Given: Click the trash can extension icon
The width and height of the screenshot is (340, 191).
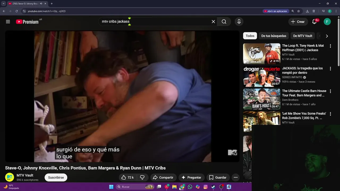Looking at the screenshot, I should click(x=314, y=11).
